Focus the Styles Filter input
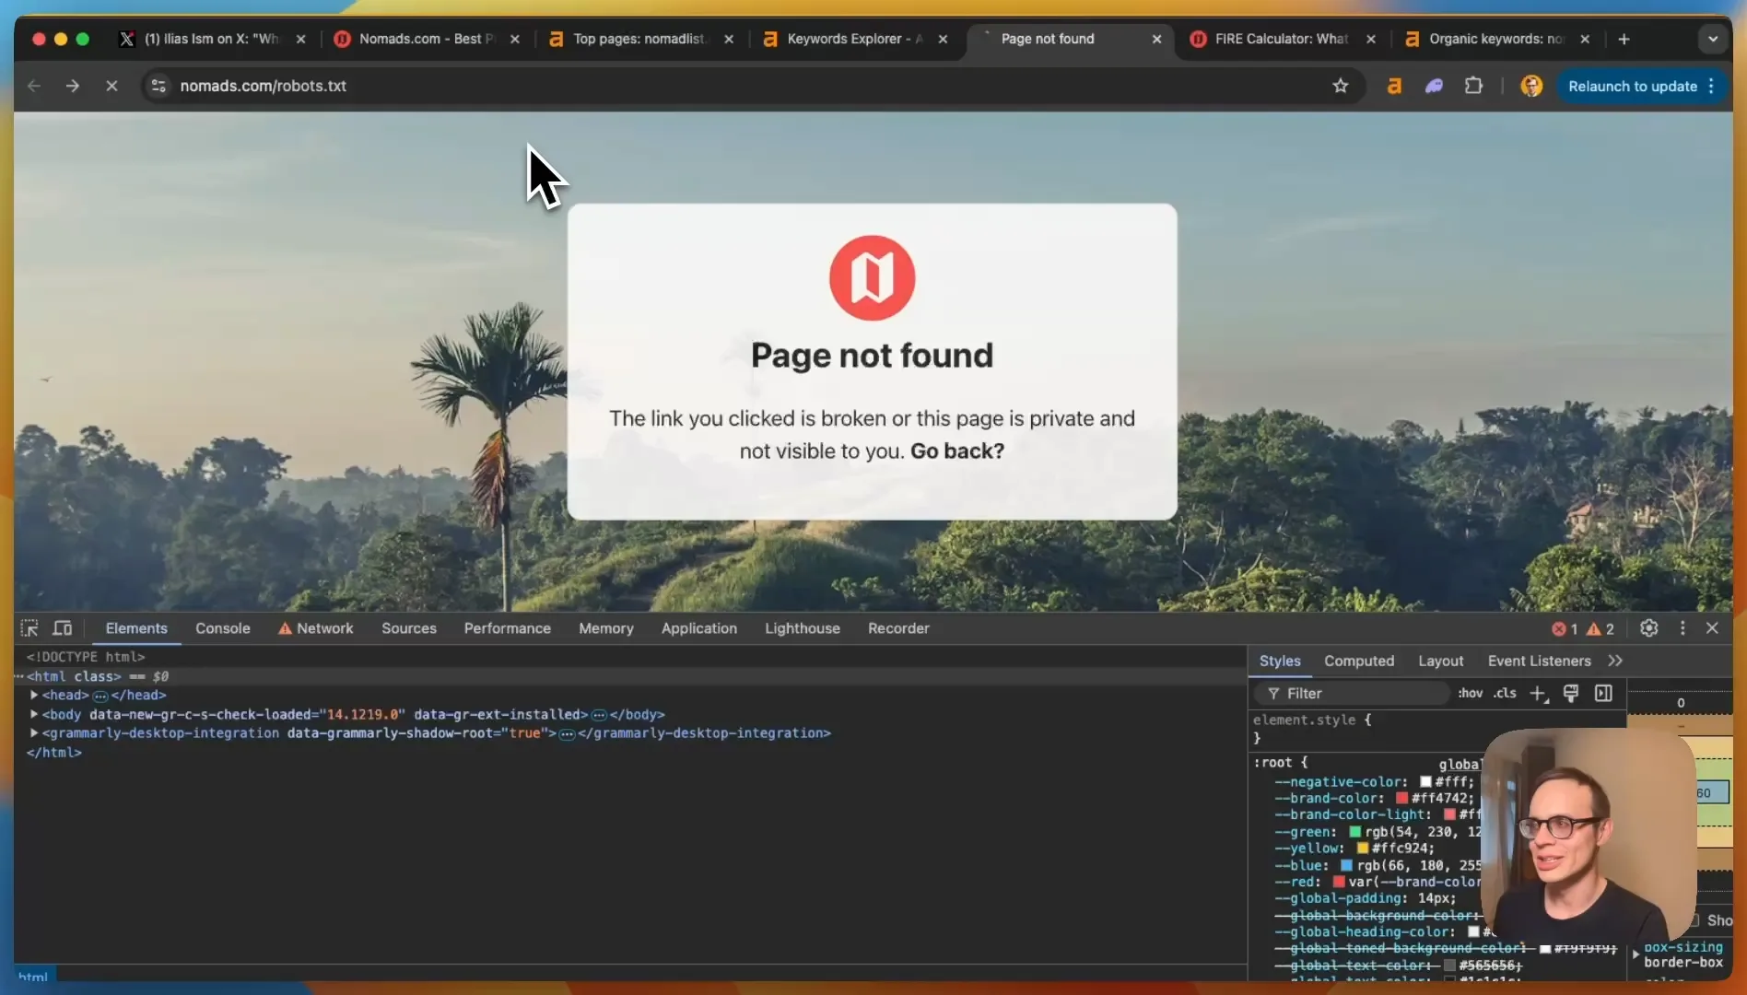 tap(1351, 693)
